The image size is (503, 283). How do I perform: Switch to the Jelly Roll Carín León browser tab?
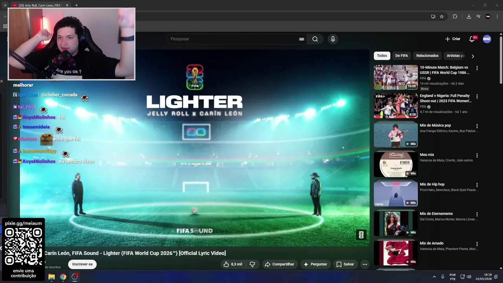coord(40,6)
